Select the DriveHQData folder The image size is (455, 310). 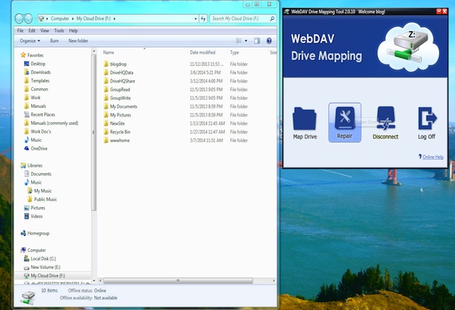tap(122, 72)
